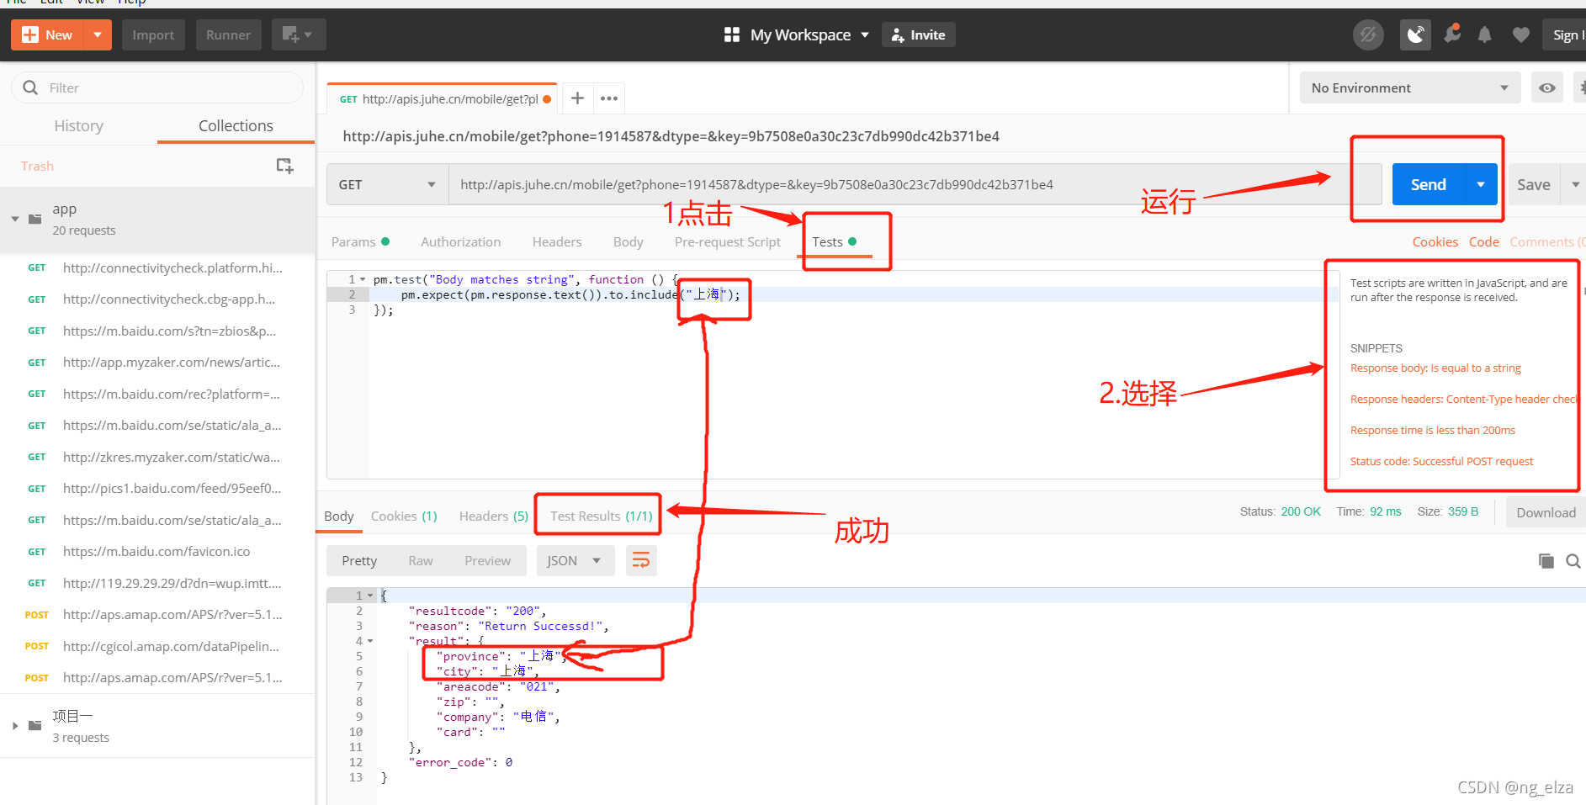Open the GET method dropdown
Image resolution: width=1586 pixels, height=805 pixels.
(387, 184)
